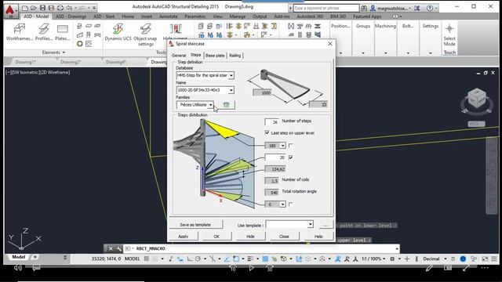The width and height of the screenshot is (502, 282).
Task: Expand the Families dropdown
Action: (211, 104)
